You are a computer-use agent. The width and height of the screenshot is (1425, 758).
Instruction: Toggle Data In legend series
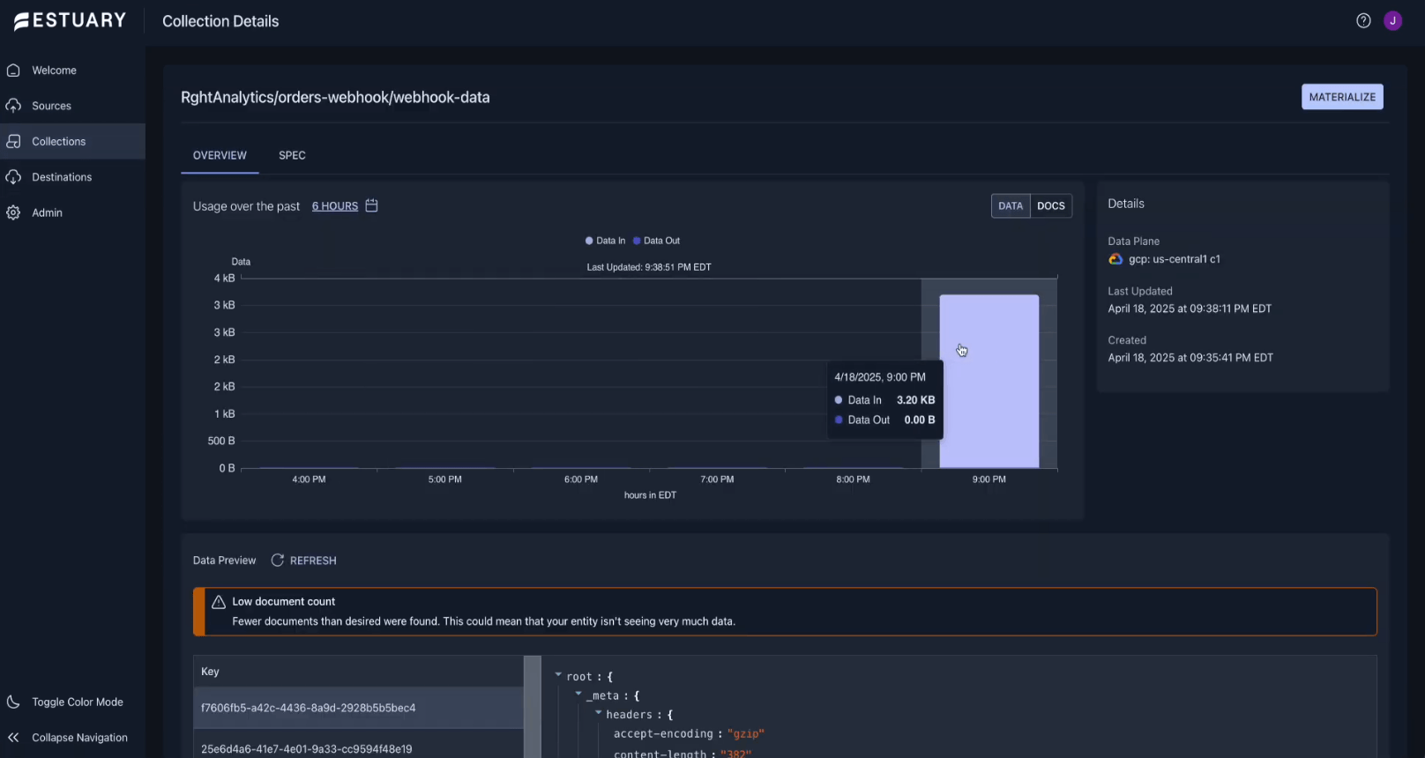click(x=606, y=241)
